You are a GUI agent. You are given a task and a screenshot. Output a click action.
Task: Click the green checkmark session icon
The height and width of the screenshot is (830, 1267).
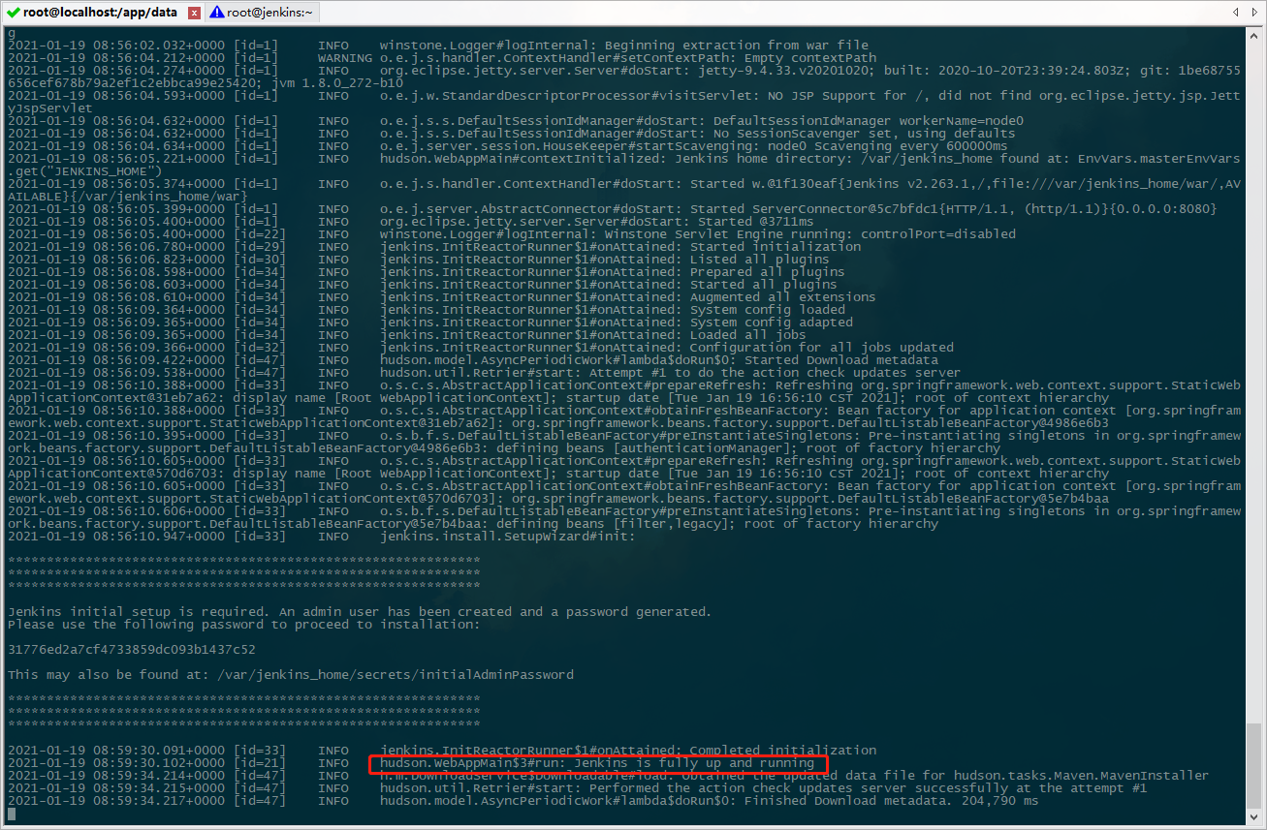tap(13, 13)
